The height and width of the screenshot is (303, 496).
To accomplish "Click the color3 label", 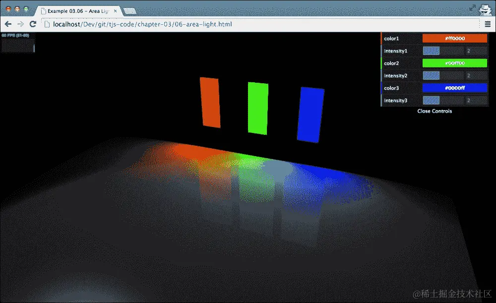I will pos(391,88).
